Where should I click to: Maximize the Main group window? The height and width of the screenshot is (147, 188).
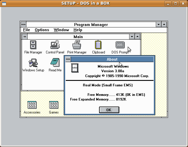point(138,37)
